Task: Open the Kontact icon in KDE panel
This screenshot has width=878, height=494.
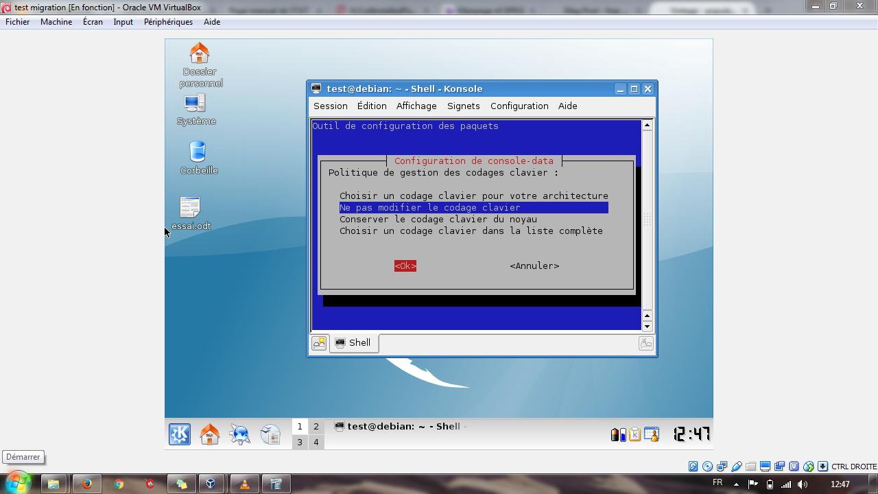Action: [x=270, y=434]
